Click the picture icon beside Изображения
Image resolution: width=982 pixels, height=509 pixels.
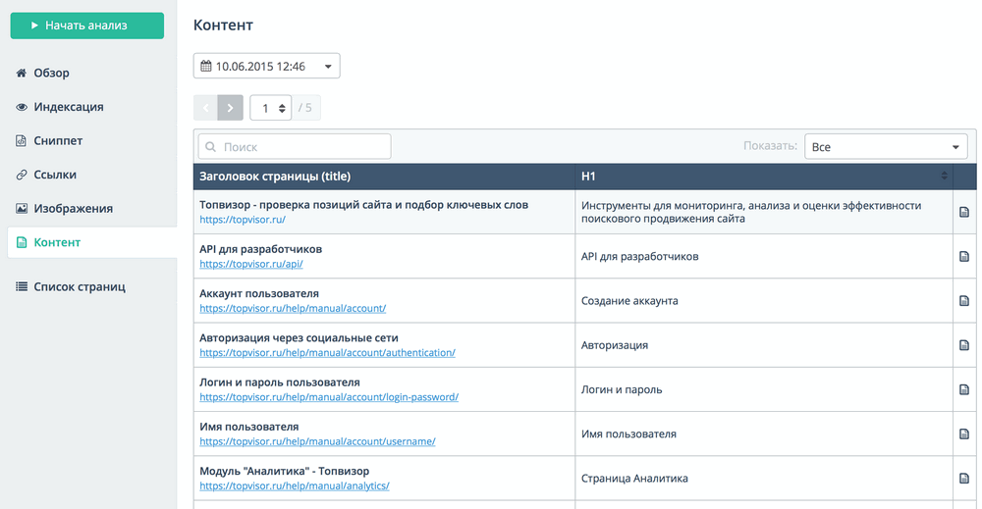click(x=22, y=208)
